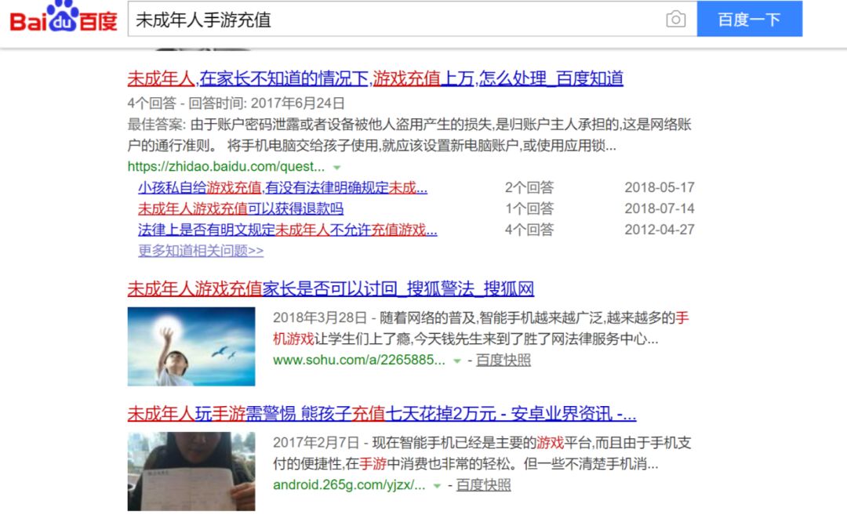Open sub-result 法律上是否有明文规定未成年人不允许充值游戏
This screenshot has width=847, height=522.
coord(287,230)
